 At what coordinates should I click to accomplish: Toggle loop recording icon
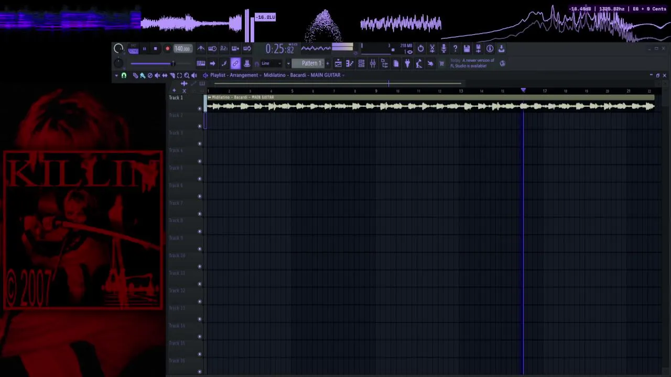247,49
